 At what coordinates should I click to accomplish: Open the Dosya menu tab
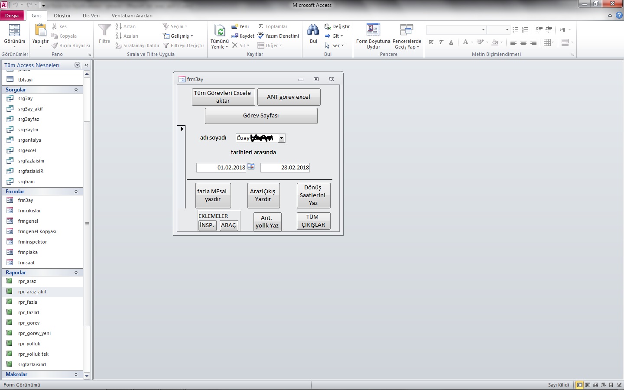(x=12, y=16)
